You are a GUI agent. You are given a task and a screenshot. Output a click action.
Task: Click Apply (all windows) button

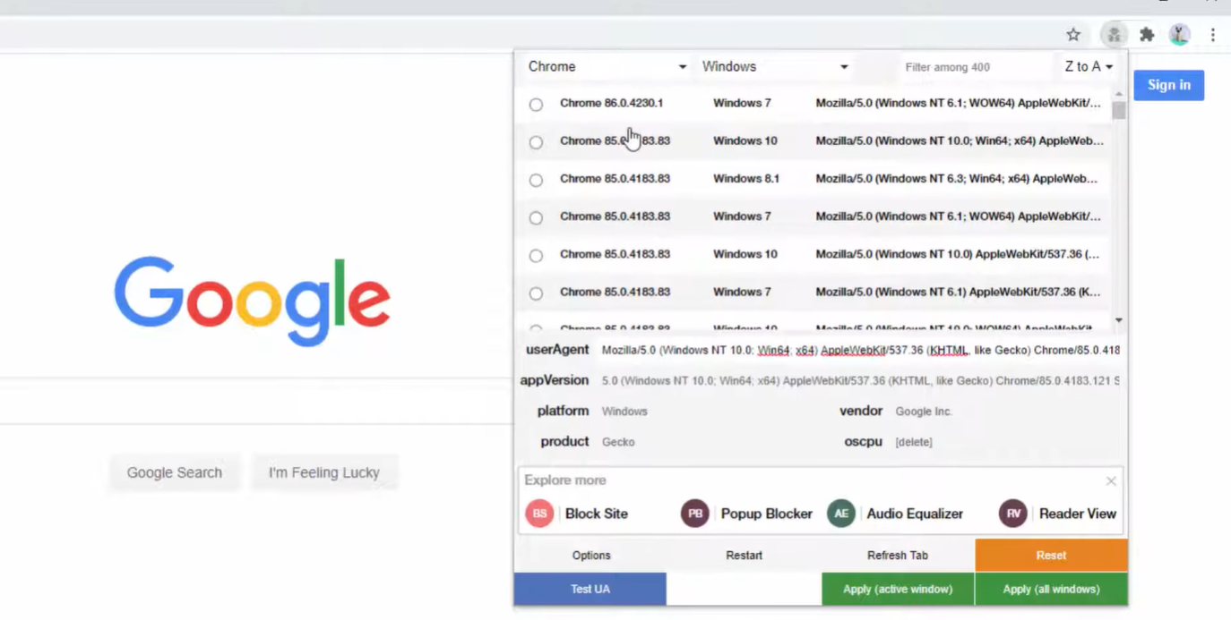pos(1052,589)
